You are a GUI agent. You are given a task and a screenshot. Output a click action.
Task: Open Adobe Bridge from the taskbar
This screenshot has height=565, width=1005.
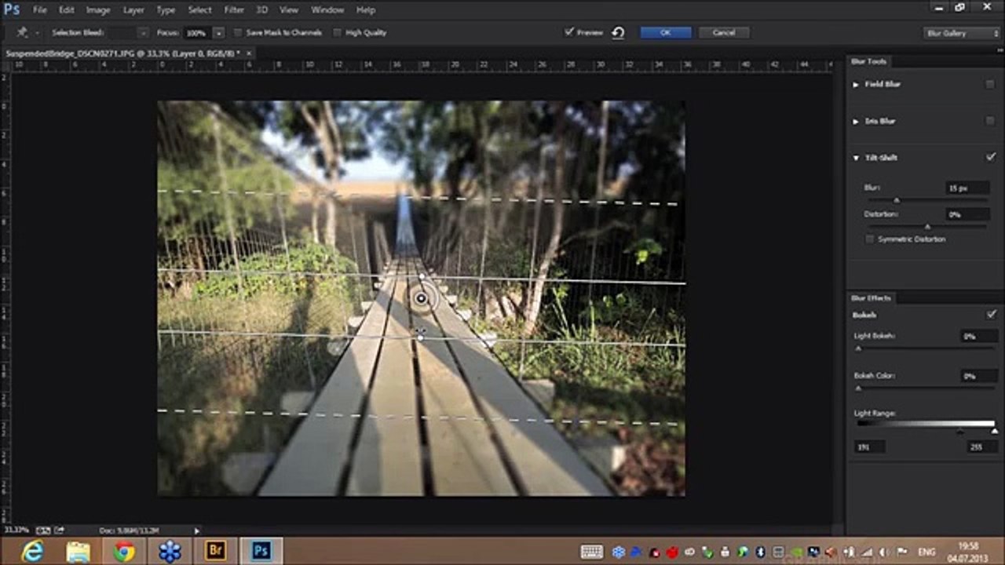[x=215, y=551]
